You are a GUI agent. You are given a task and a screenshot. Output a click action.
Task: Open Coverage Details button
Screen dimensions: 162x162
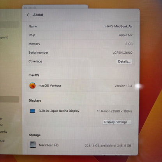point(124,62)
